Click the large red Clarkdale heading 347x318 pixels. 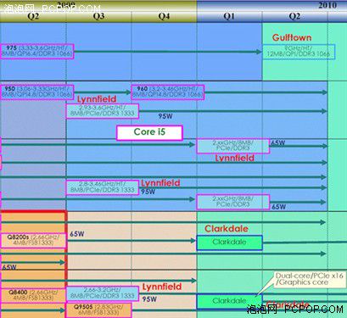tap(227, 228)
